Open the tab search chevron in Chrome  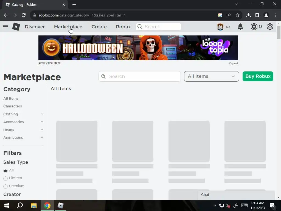coord(237,4)
